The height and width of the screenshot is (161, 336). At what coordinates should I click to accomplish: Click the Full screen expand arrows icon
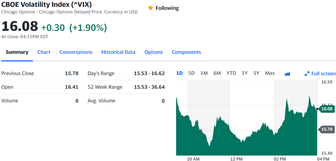tap(307, 74)
